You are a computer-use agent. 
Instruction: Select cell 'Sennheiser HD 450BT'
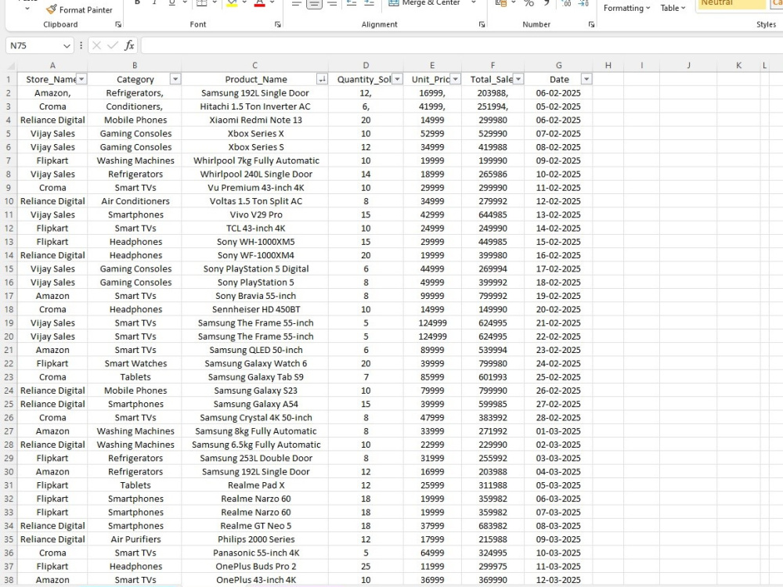(255, 309)
